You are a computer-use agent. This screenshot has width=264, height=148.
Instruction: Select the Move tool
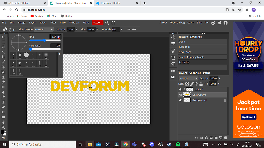[x=3, y=37]
